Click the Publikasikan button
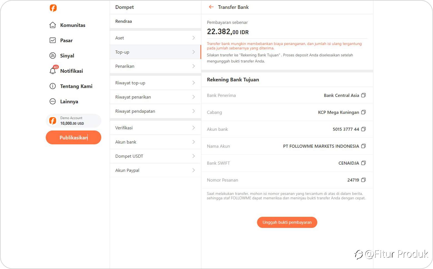433x269 pixels. [74, 137]
